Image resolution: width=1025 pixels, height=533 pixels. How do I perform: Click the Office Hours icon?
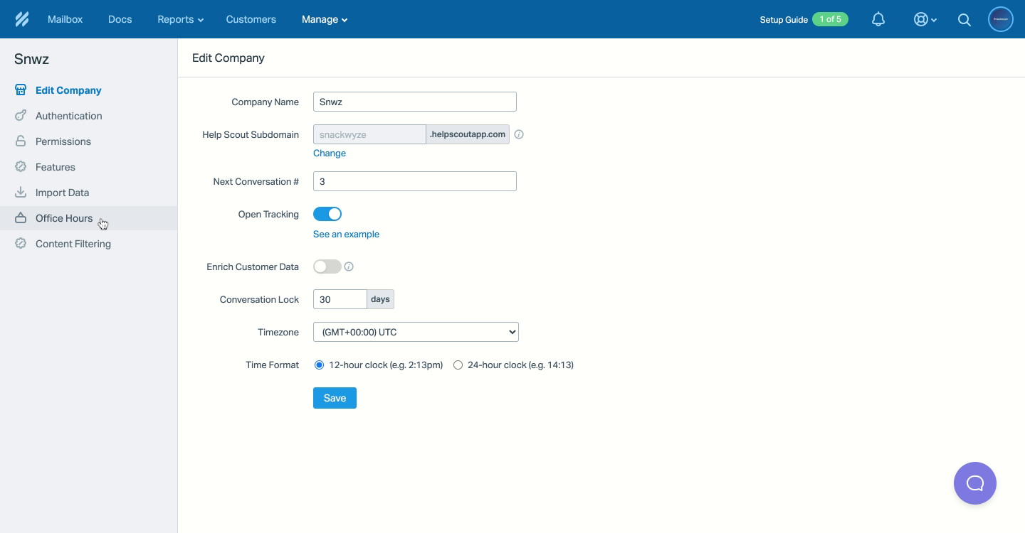(x=21, y=218)
